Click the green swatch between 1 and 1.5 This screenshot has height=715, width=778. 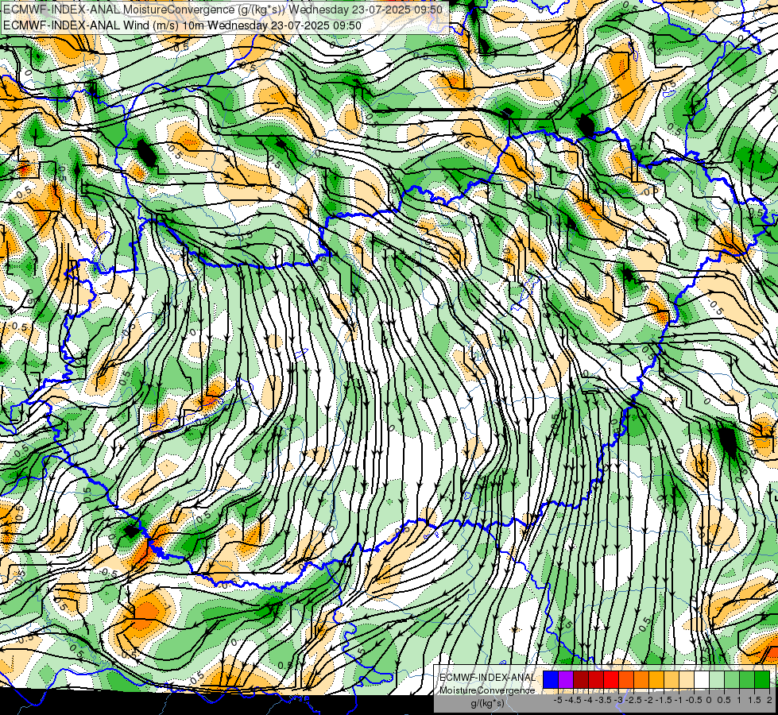[747, 679]
